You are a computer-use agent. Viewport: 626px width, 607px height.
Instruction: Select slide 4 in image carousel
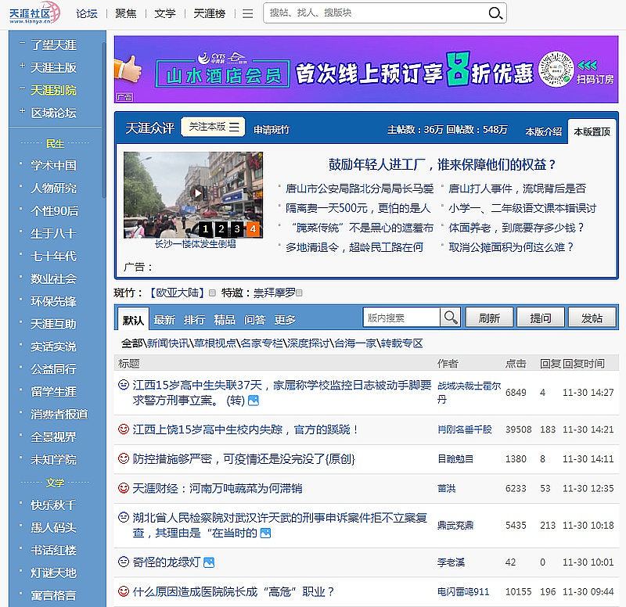253,229
